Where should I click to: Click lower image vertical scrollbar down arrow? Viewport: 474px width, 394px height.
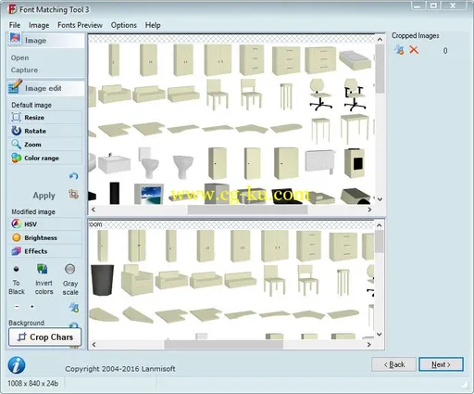coord(380,335)
